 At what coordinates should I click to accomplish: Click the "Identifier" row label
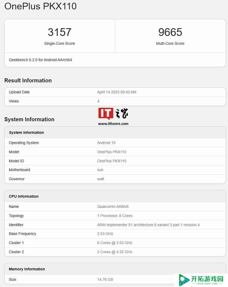(x=16, y=225)
